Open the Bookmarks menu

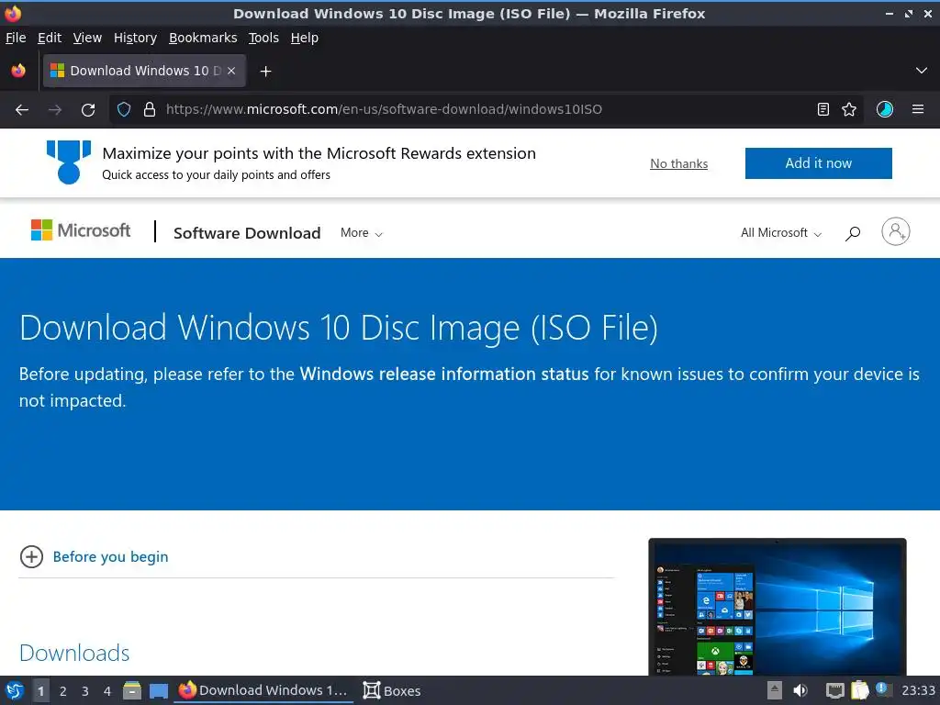click(203, 38)
